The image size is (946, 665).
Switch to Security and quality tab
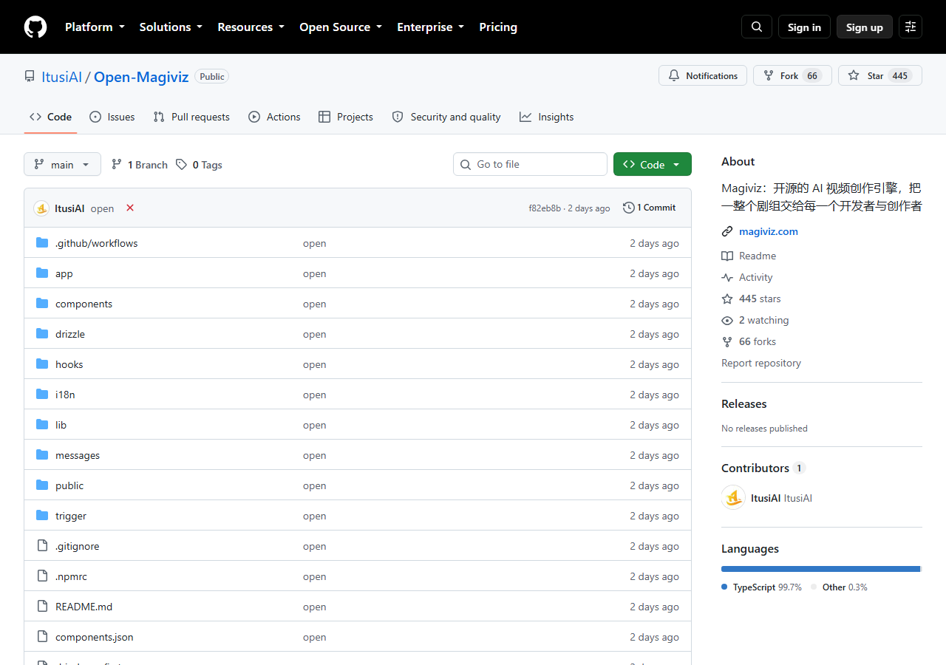[446, 117]
